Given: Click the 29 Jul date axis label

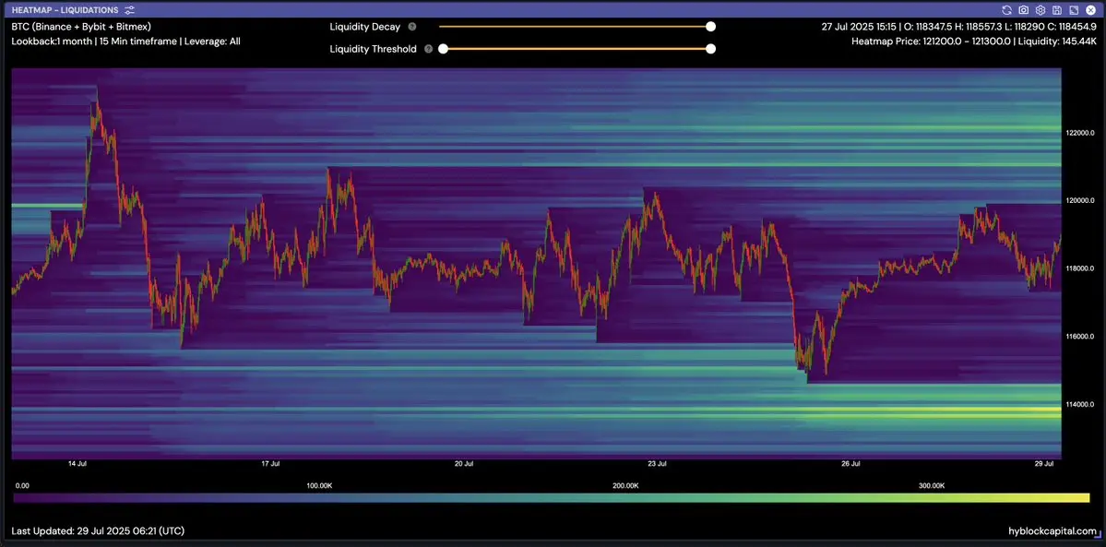Looking at the screenshot, I should point(1044,464).
